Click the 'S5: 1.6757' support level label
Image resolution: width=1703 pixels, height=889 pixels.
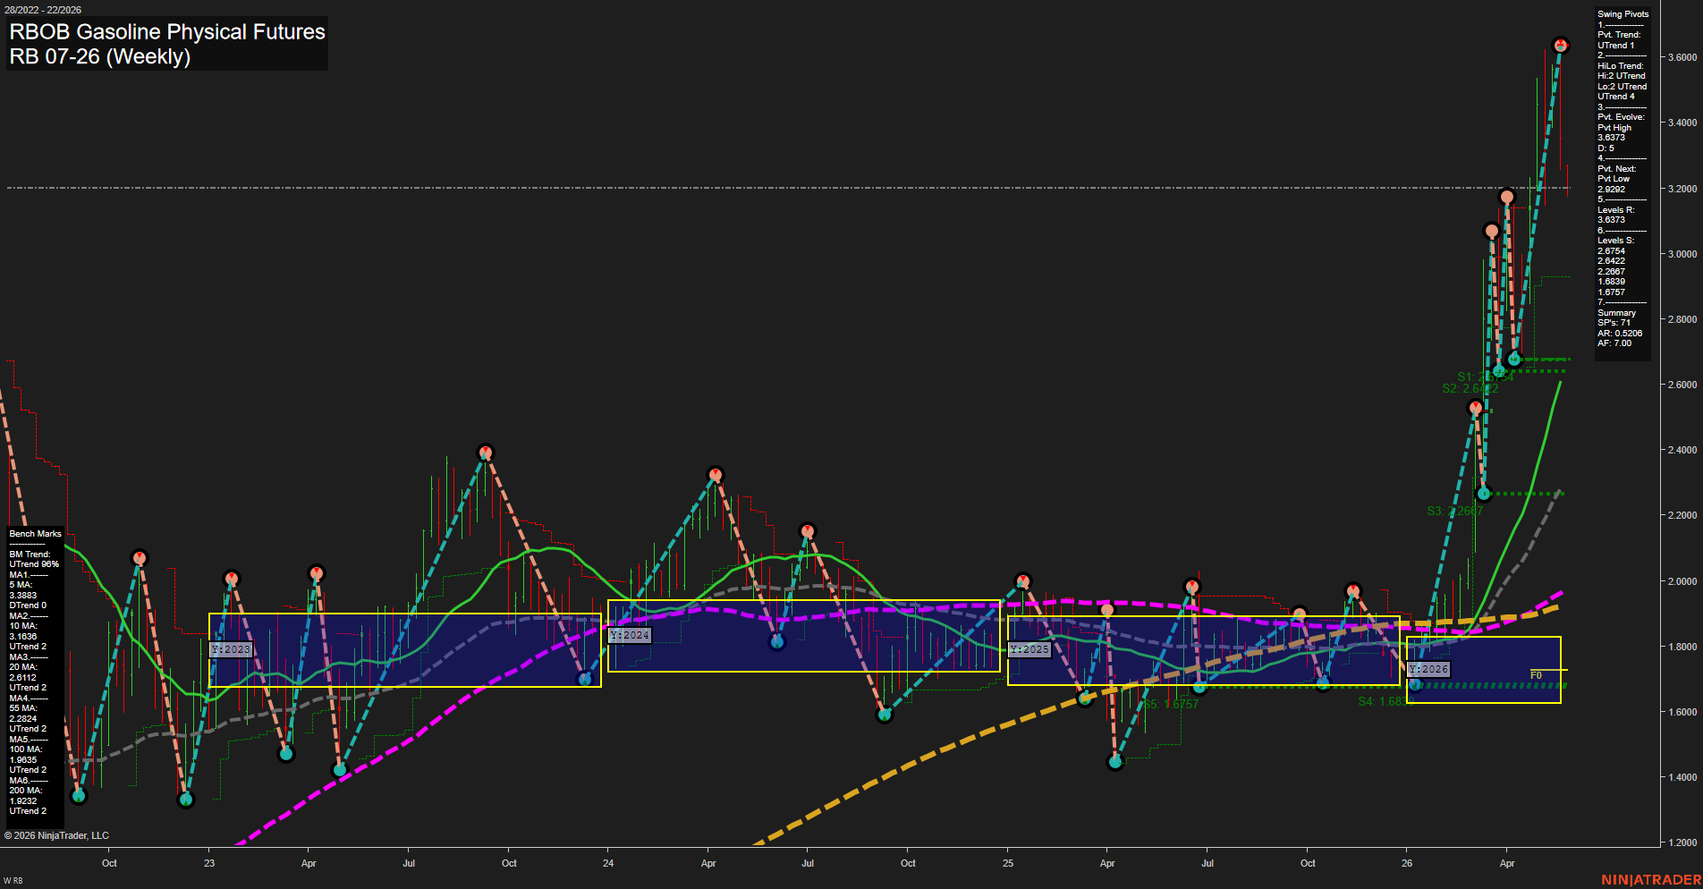(1171, 704)
